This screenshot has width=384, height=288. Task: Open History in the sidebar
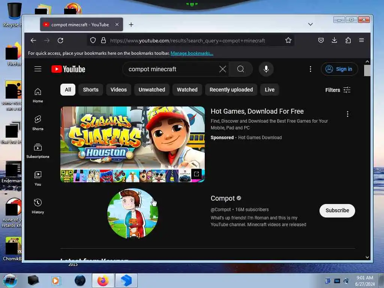pyautogui.click(x=38, y=207)
